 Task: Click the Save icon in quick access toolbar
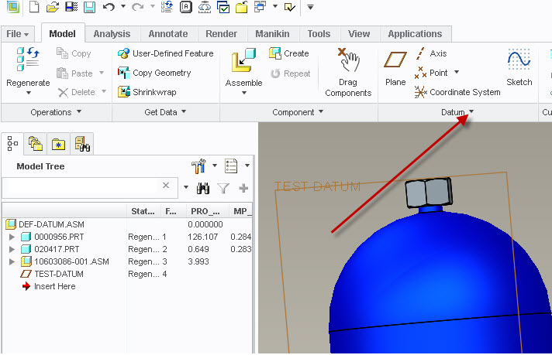pyautogui.click(x=71, y=8)
